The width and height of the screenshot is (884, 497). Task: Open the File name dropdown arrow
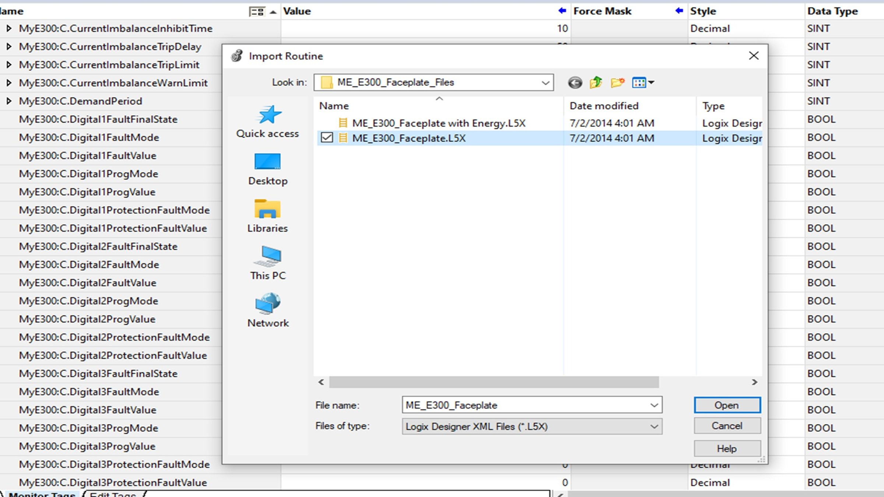[654, 405]
